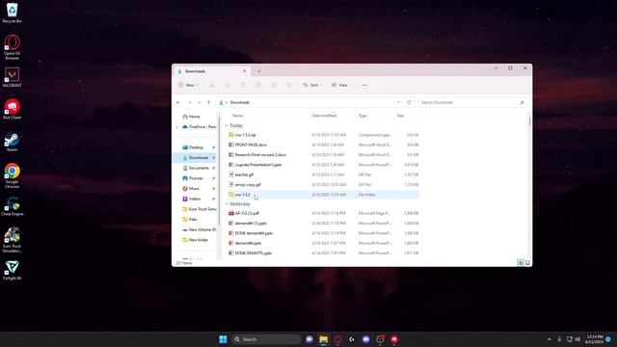Click the Downloads address bar path

click(240, 102)
